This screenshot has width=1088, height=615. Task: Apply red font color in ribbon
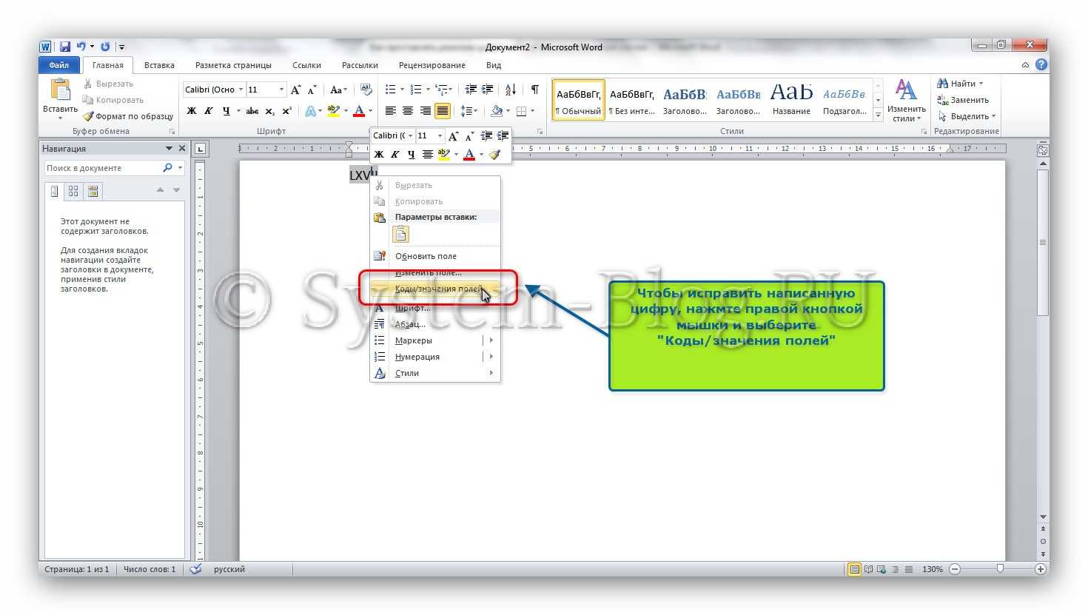click(359, 111)
